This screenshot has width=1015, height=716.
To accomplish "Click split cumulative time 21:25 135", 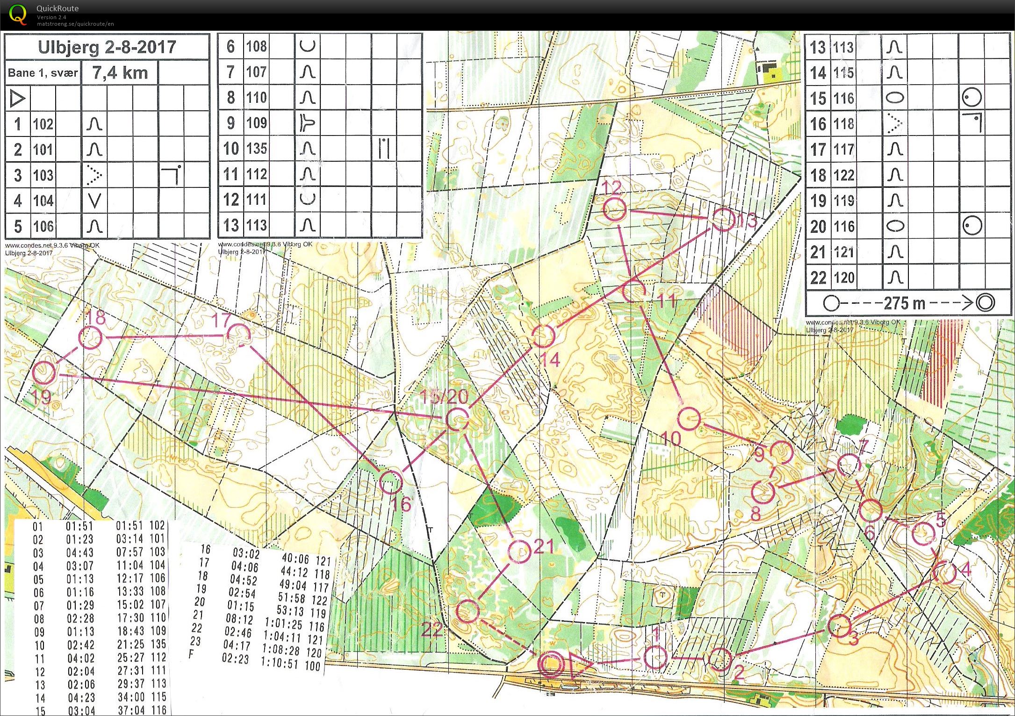I will tap(141, 644).
